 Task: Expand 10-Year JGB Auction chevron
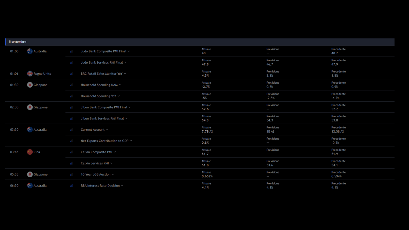click(113, 174)
